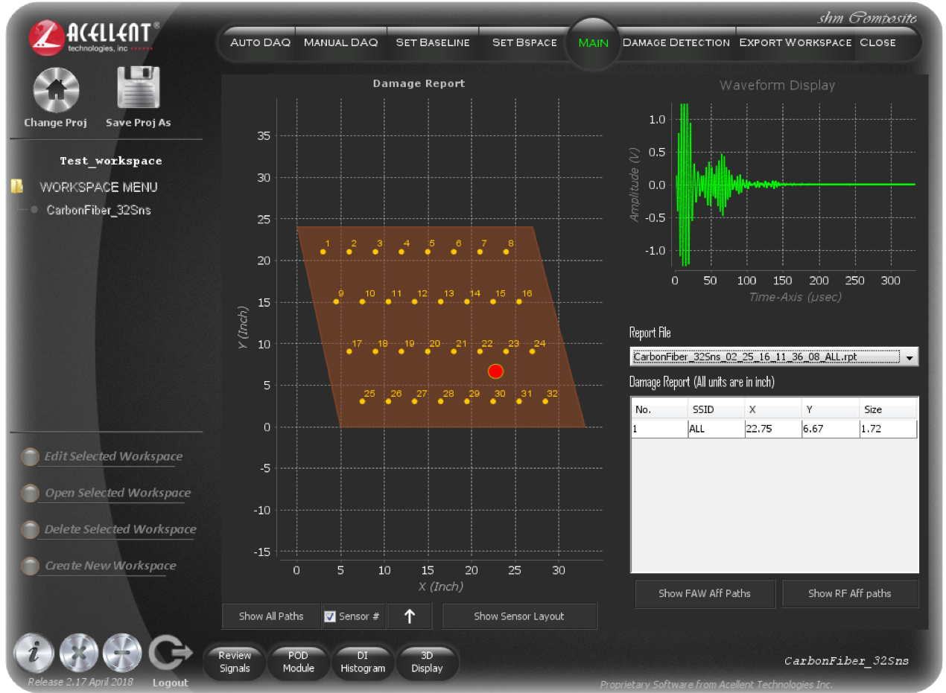Screen dimensions: 946x693
Task: Click the WORKSPACE MENU folder icon
Action: [16, 186]
